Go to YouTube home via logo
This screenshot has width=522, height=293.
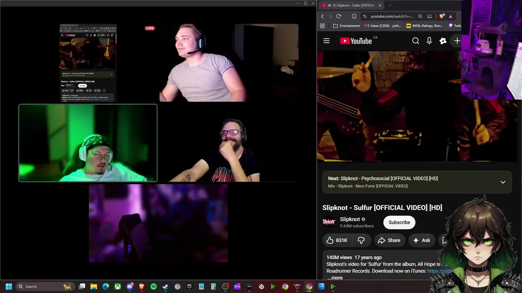click(x=356, y=41)
